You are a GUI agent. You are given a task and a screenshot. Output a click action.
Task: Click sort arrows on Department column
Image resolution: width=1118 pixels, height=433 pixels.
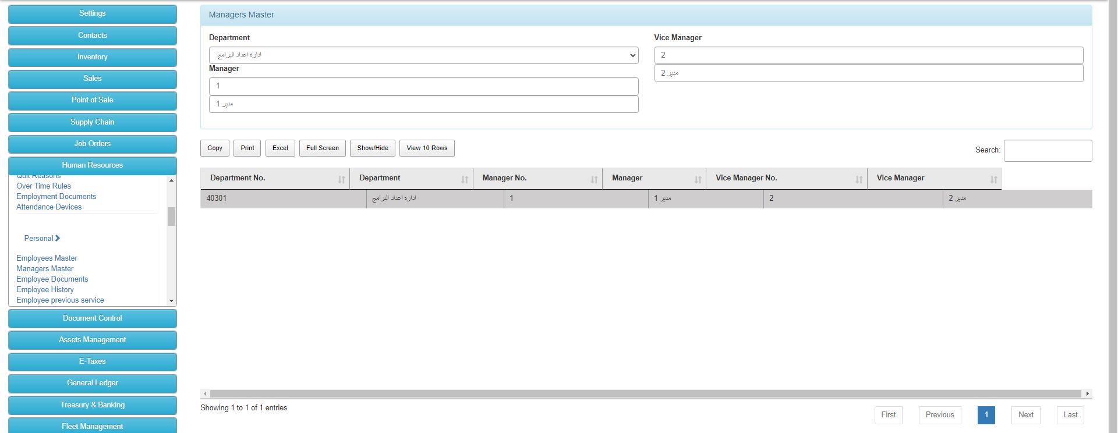pyautogui.click(x=465, y=179)
